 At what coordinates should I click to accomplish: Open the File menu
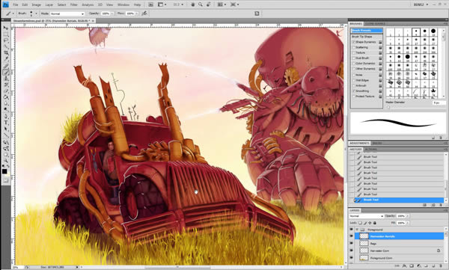point(16,5)
